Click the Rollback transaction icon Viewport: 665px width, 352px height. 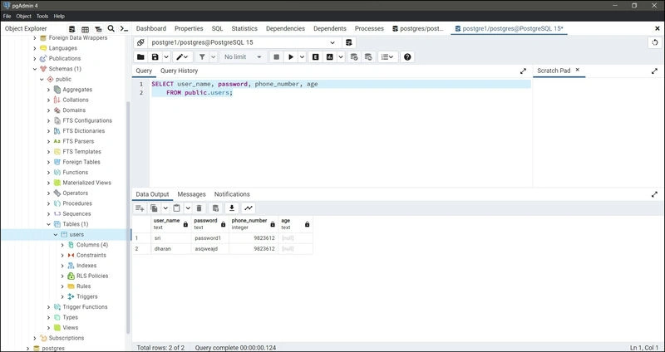pyautogui.click(x=368, y=56)
